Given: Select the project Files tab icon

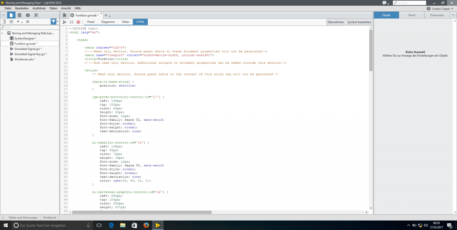Looking at the screenshot, I should [x=11, y=15].
